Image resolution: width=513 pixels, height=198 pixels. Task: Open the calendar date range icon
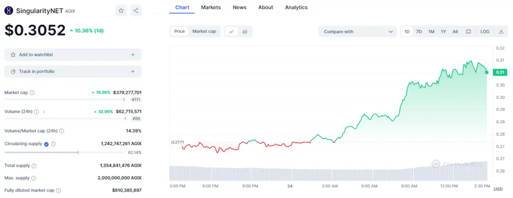(x=469, y=32)
